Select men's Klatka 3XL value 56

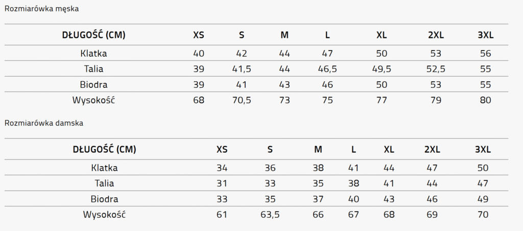click(485, 53)
